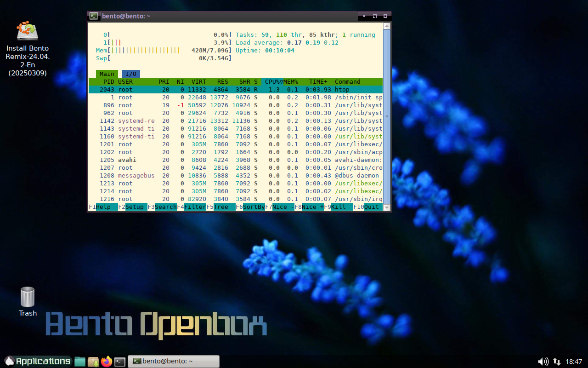Launch Firefox from the panel
Viewport: 588px width, 368px height.
[x=107, y=362]
